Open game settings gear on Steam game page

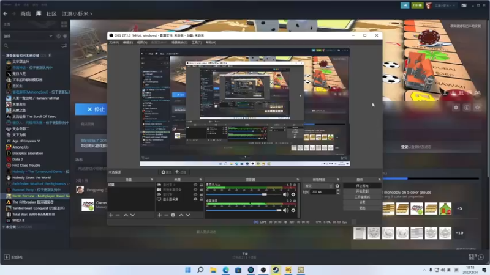click(x=456, y=108)
